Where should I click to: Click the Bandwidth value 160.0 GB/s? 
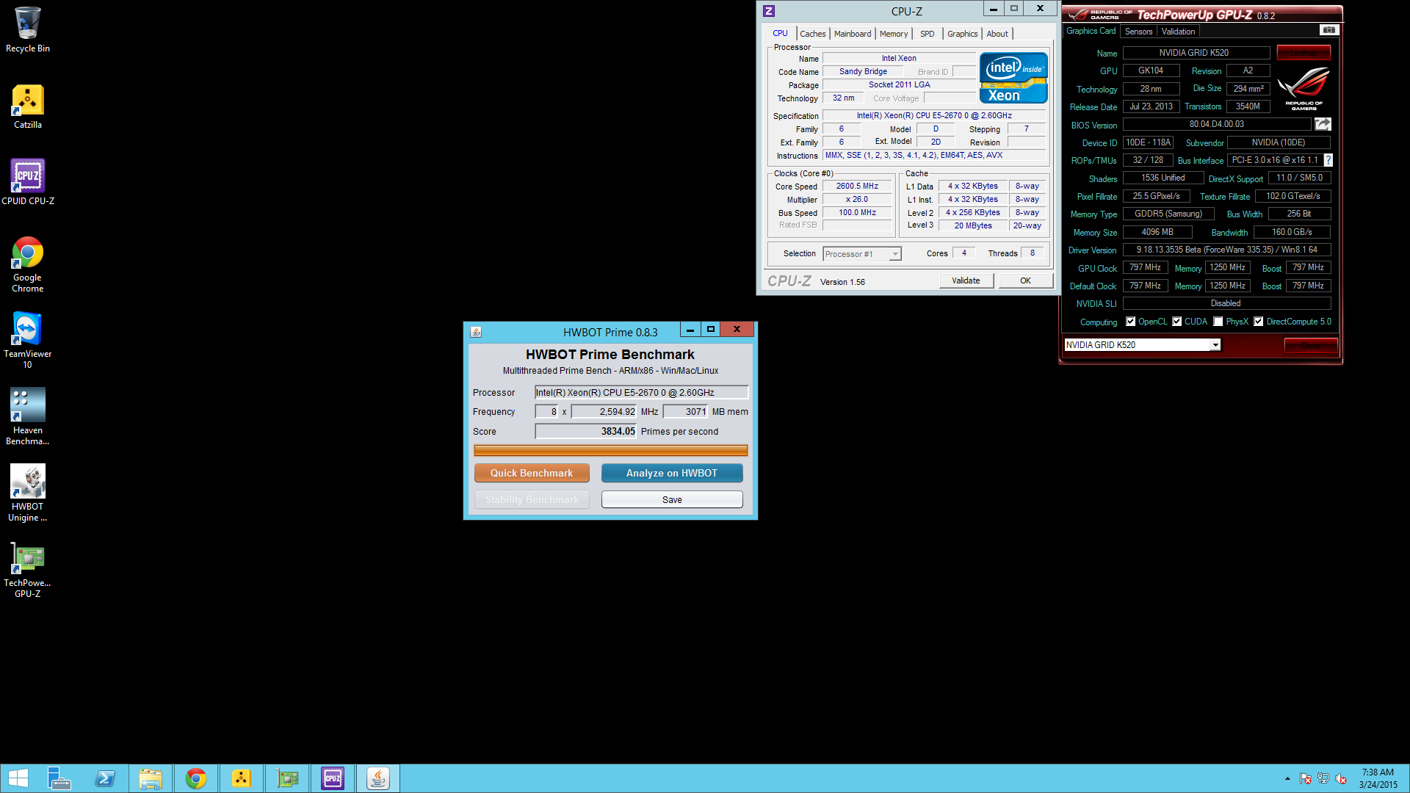pos(1292,232)
